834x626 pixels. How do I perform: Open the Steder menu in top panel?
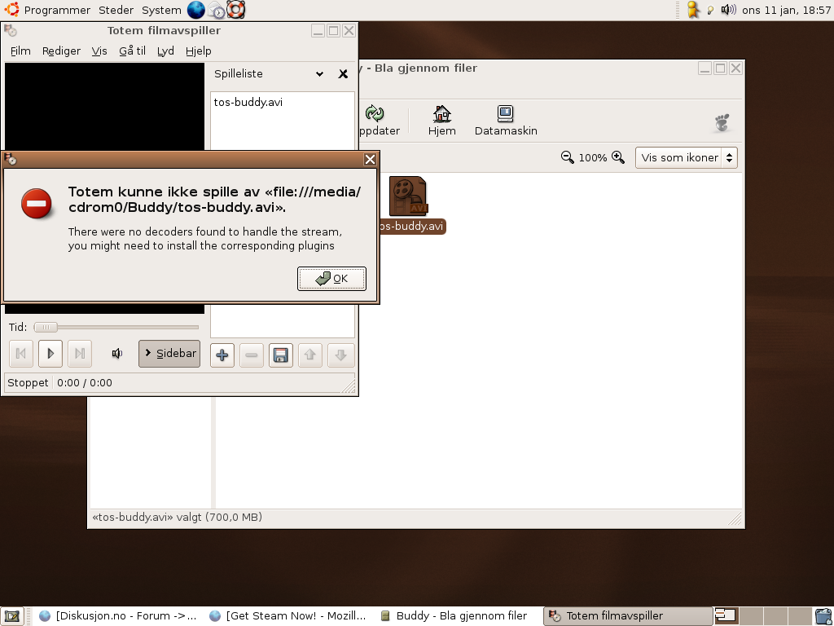116,10
